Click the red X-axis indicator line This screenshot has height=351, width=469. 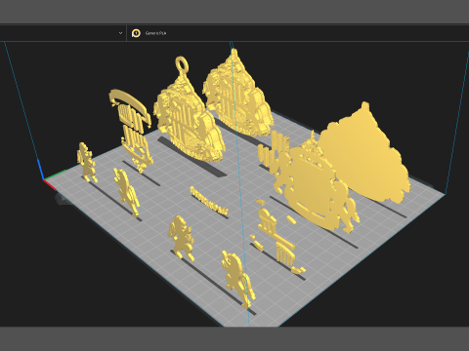[x=50, y=185]
